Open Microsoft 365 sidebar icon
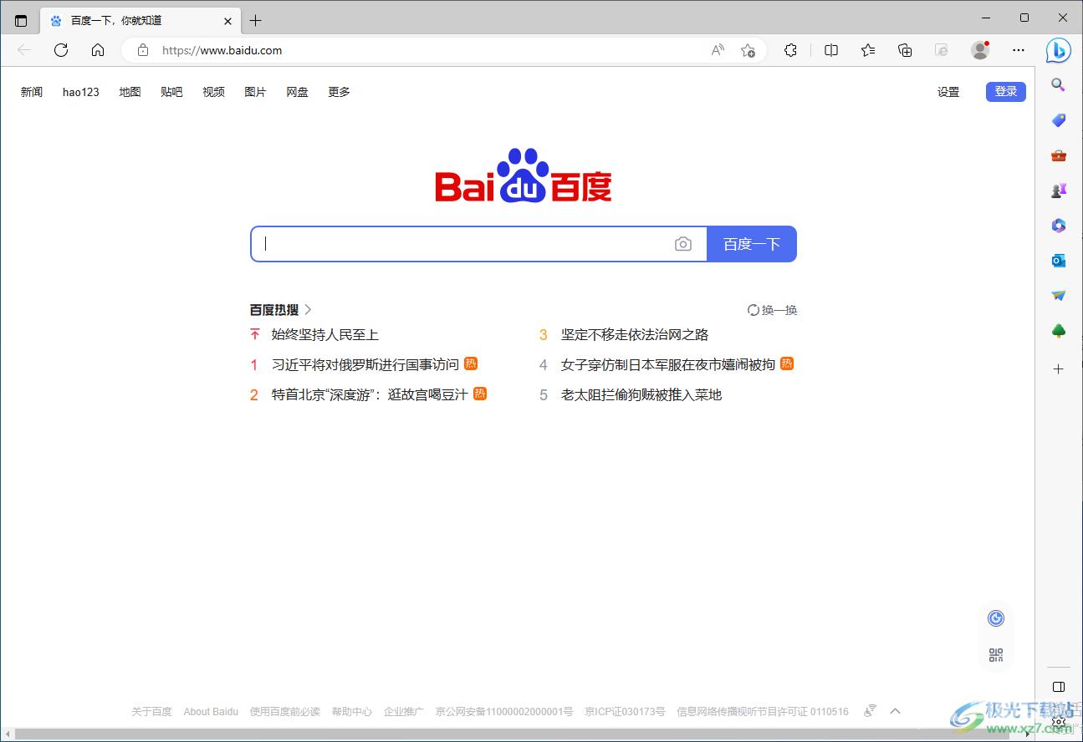Screen dimensions: 1083x742 pos(1058,226)
